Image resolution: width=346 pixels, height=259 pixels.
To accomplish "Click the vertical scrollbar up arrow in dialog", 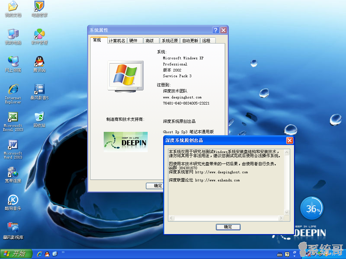I will 287,152.
